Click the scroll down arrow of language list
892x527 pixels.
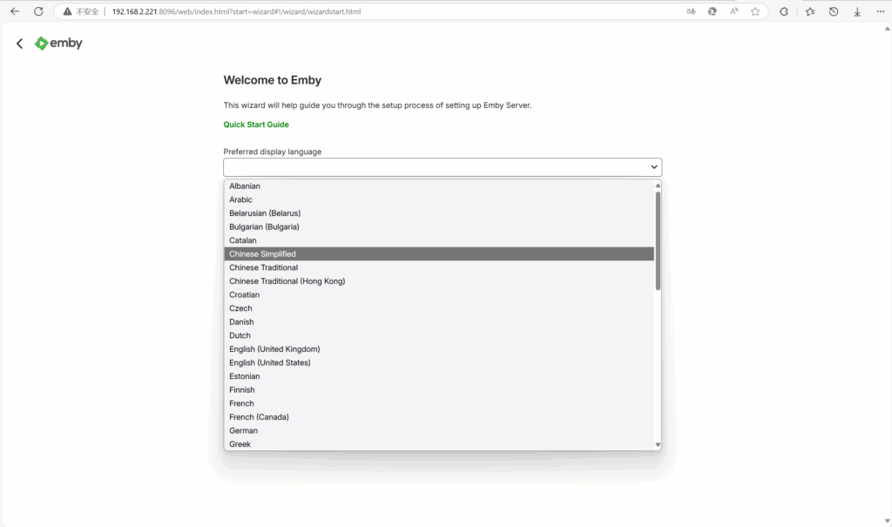click(658, 445)
